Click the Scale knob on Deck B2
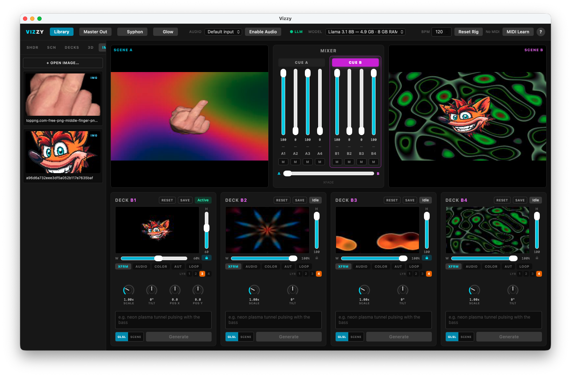The height and width of the screenshot is (377, 571). [x=254, y=290]
